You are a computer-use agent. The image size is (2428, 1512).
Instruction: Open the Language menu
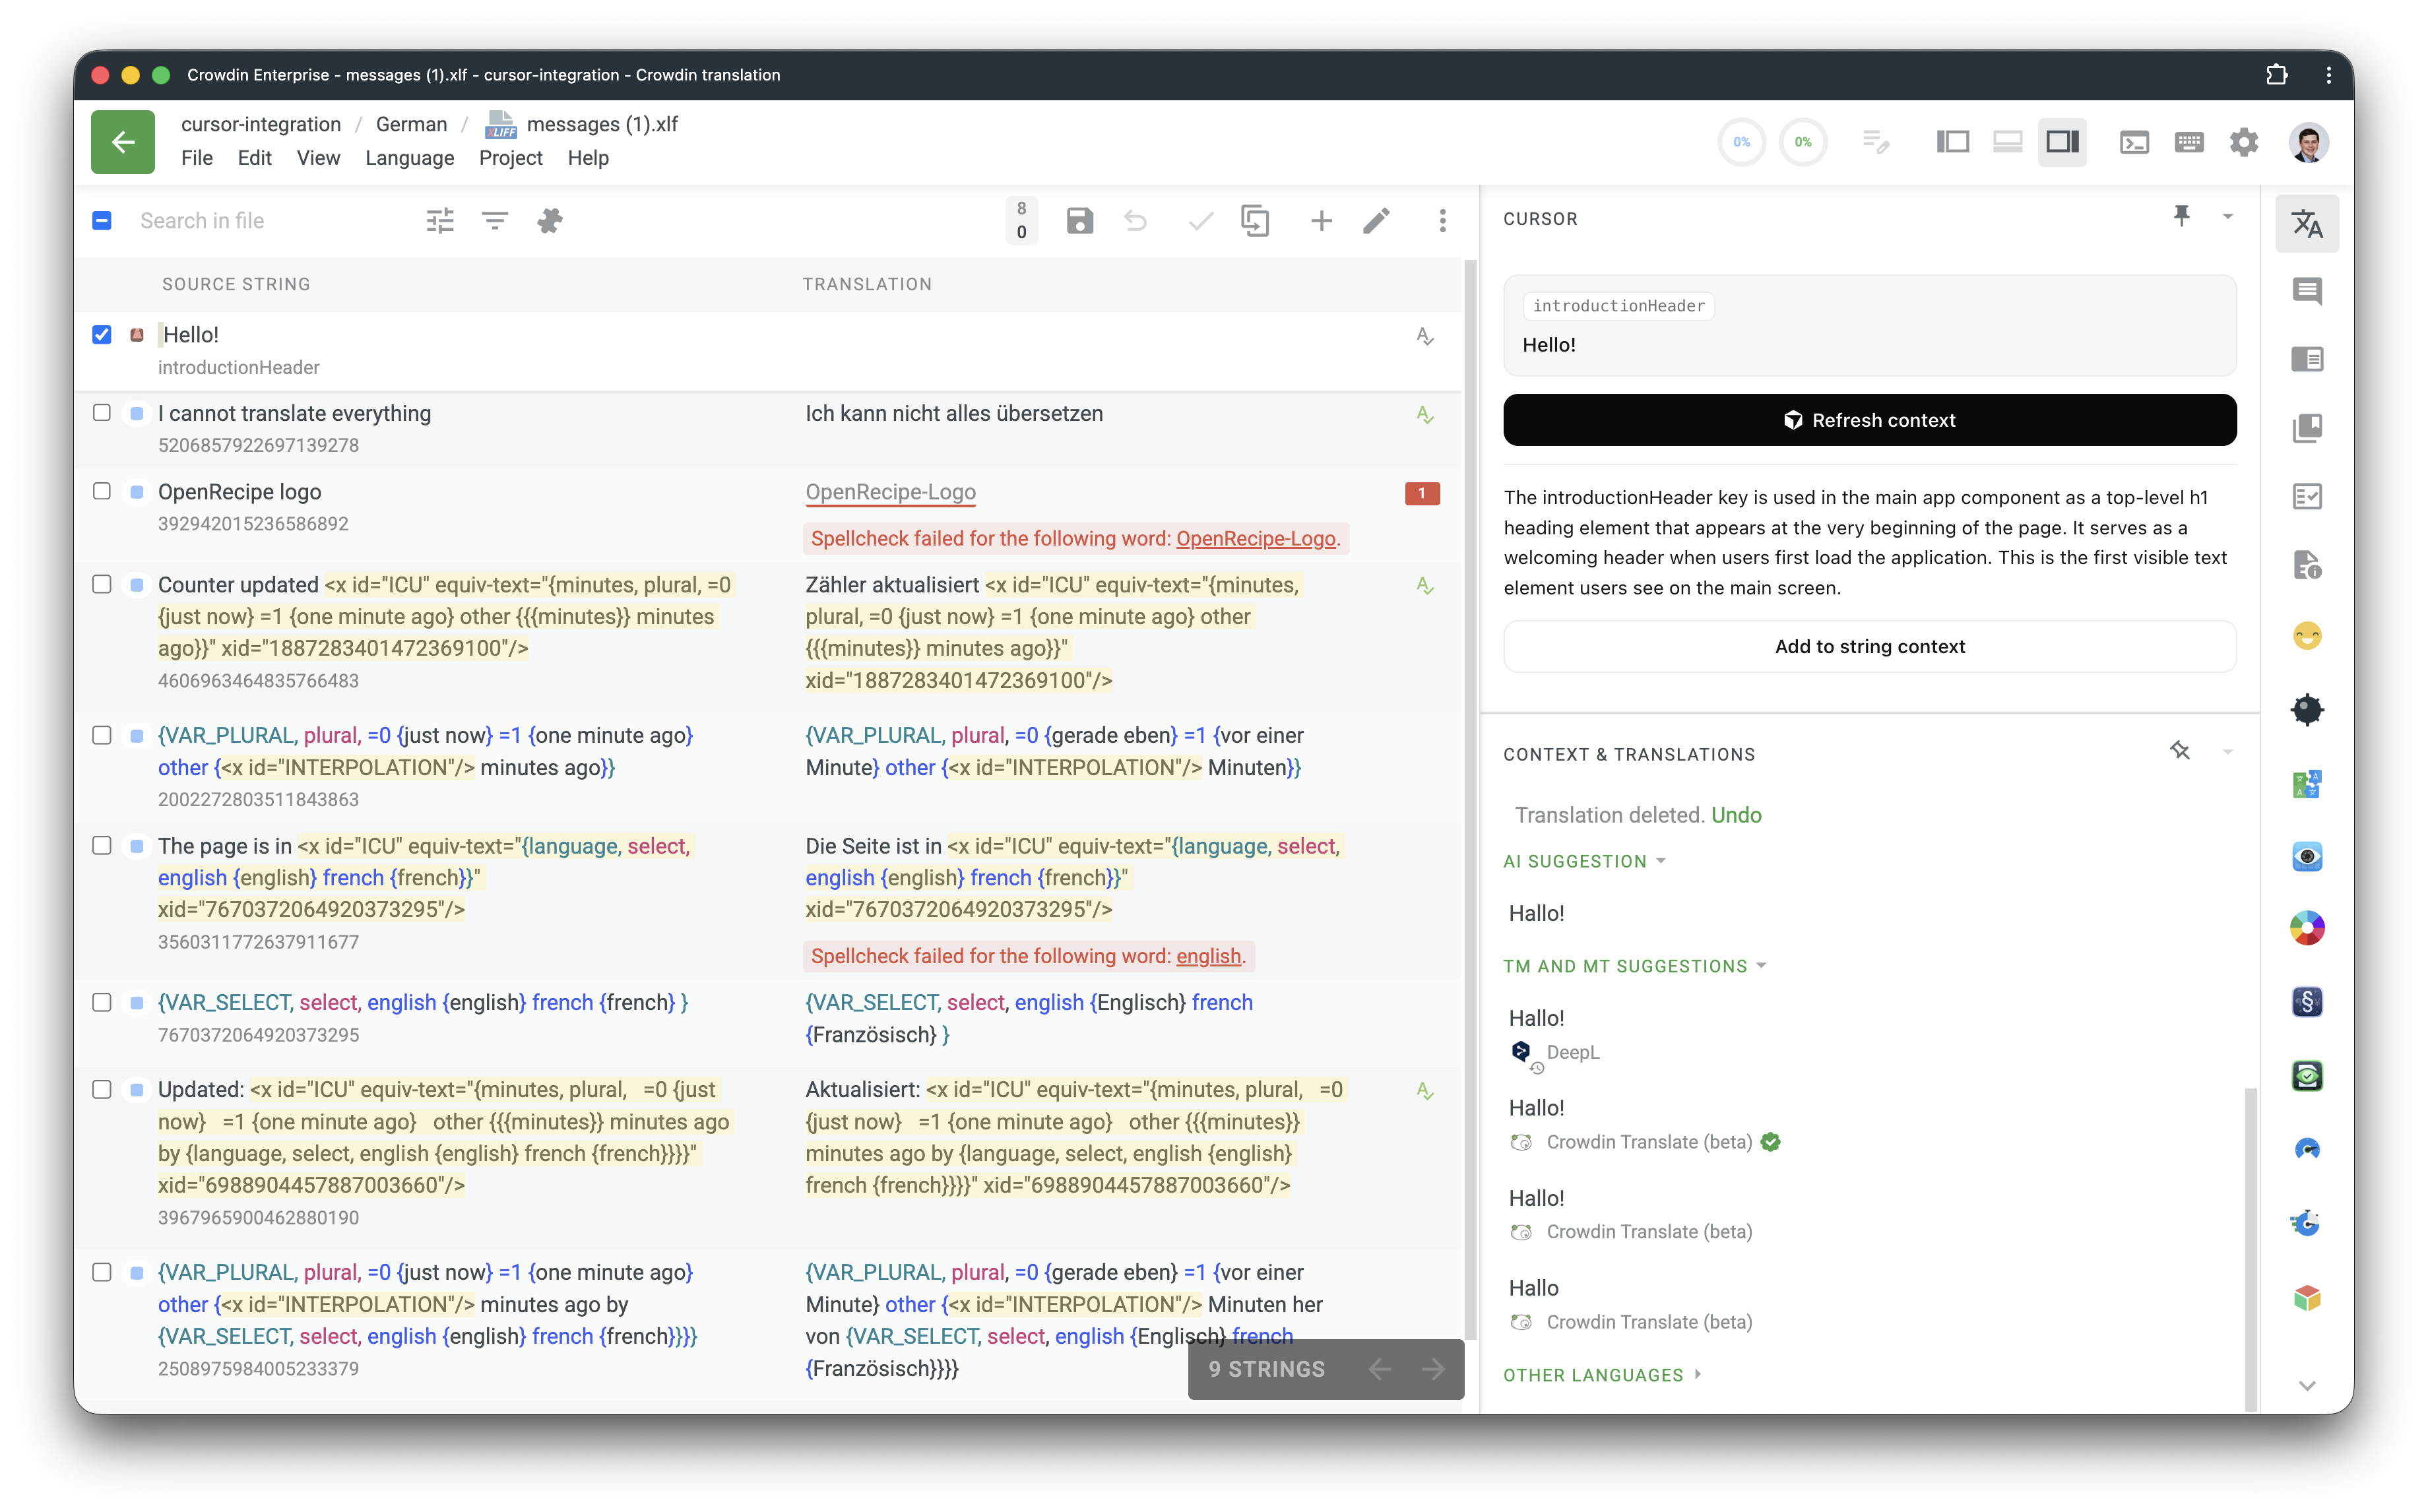point(409,158)
